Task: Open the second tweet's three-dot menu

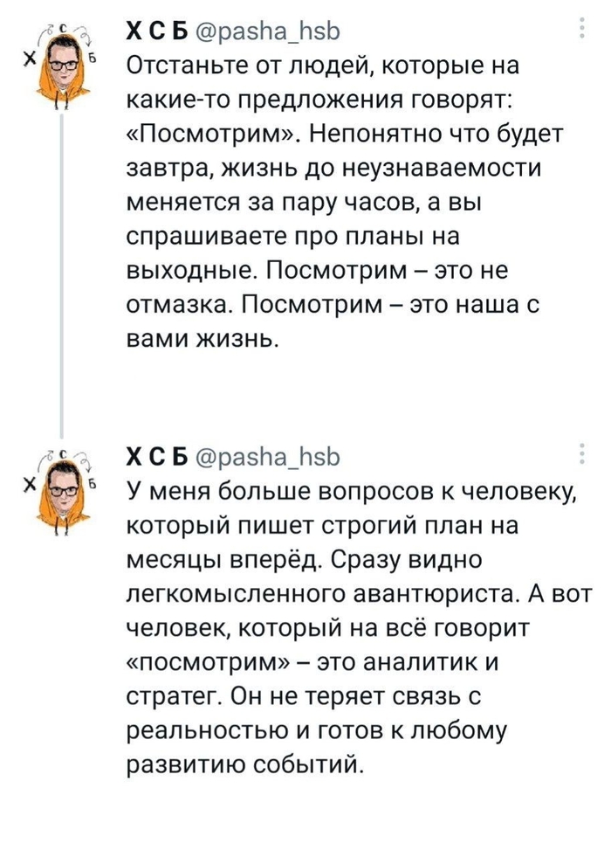Action: click(x=582, y=453)
